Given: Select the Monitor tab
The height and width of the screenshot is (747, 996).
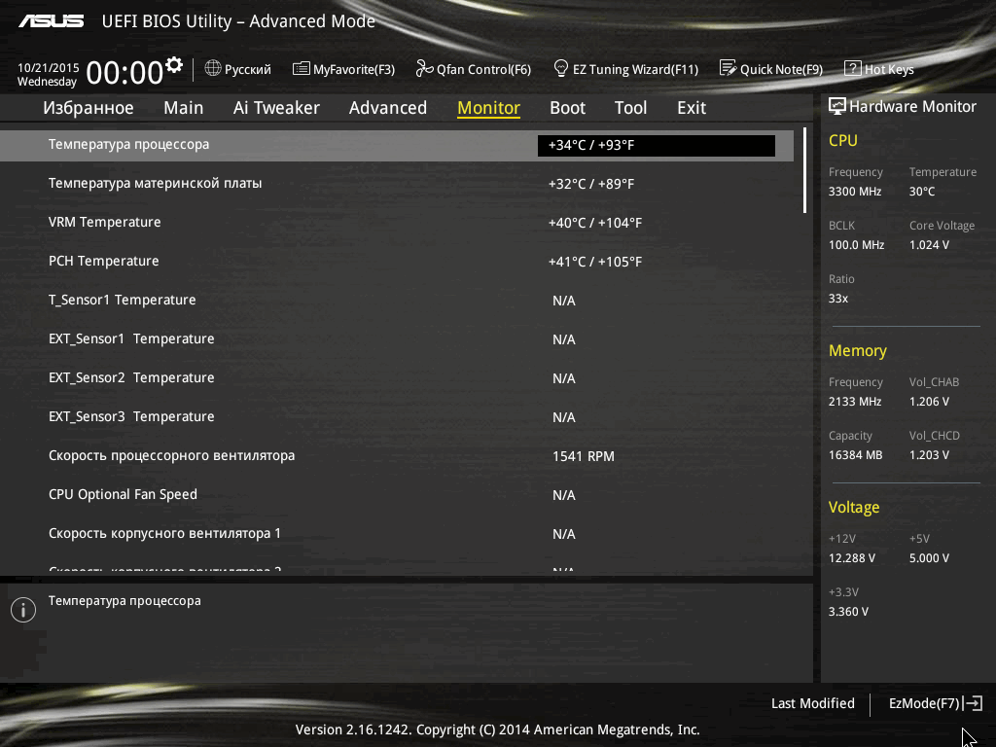Looking at the screenshot, I should point(489,108).
